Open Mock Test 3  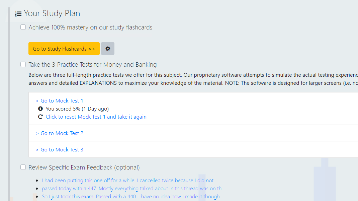pos(62,149)
